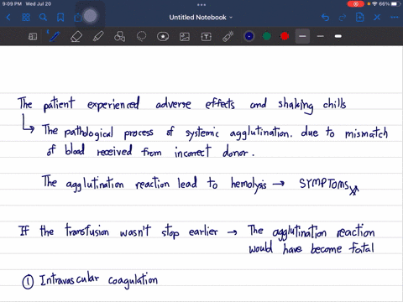Select the Shapes tool
Screen dimensions: 403x302
coord(119,36)
